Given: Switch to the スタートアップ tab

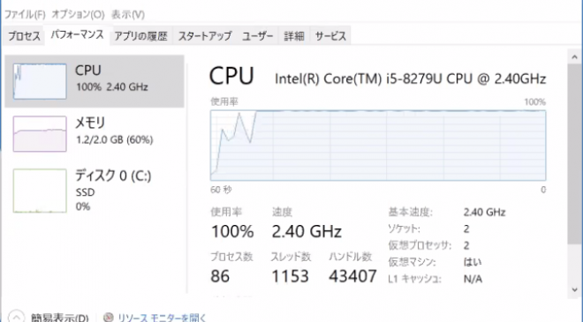Looking at the screenshot, I should (x=205, y=36).
